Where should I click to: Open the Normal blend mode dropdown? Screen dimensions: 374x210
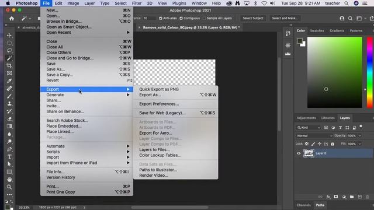[314, 136]
